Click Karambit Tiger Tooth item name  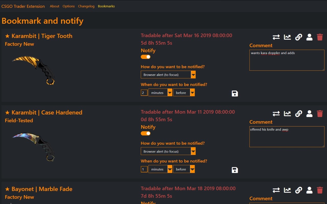39,36
